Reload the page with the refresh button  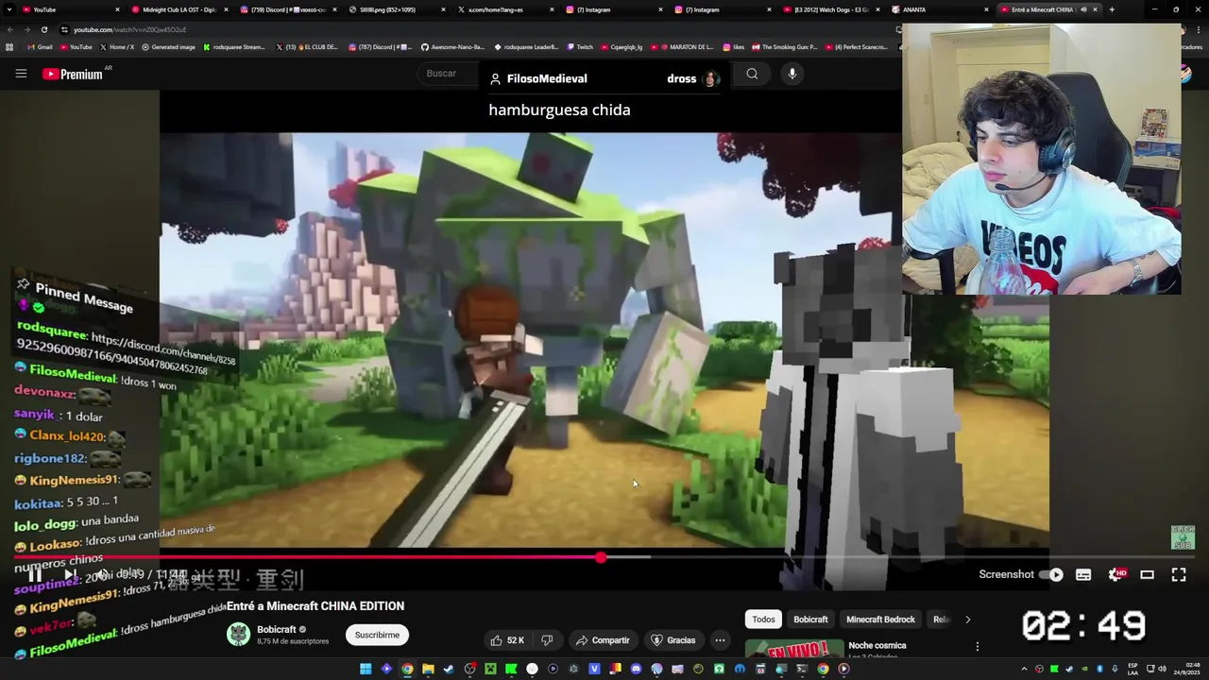tap(43, 29)
